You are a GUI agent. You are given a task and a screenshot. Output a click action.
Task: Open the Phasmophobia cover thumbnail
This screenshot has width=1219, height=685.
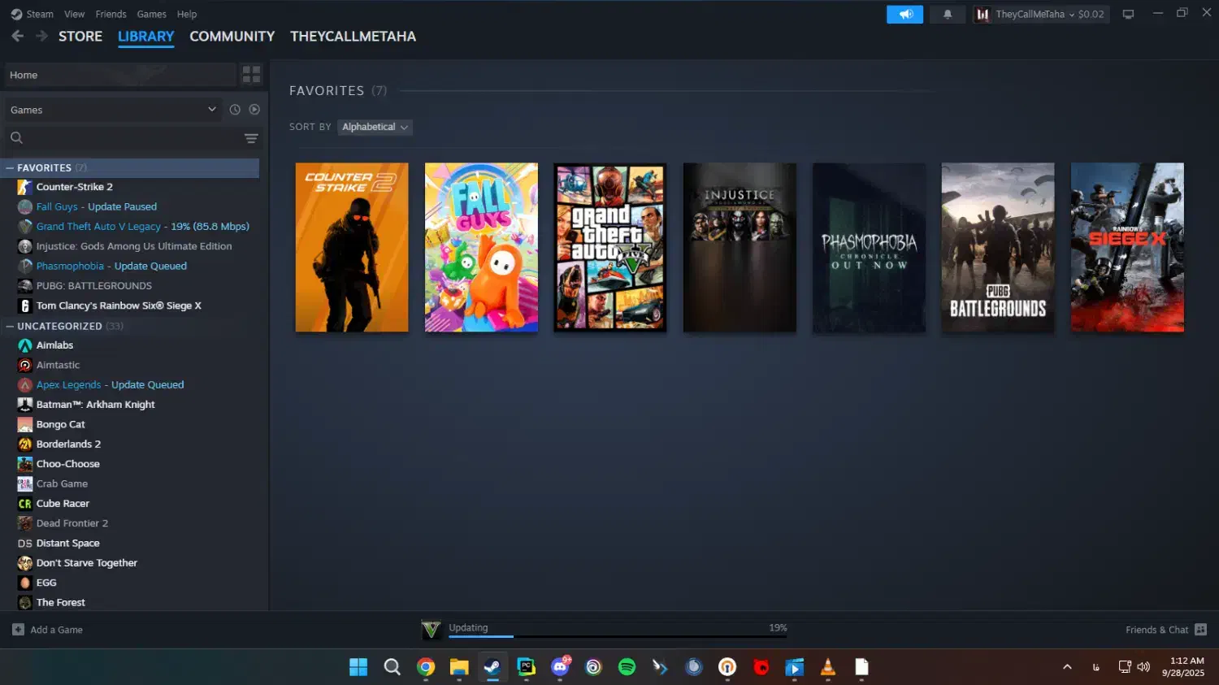[x=869, y=248]
